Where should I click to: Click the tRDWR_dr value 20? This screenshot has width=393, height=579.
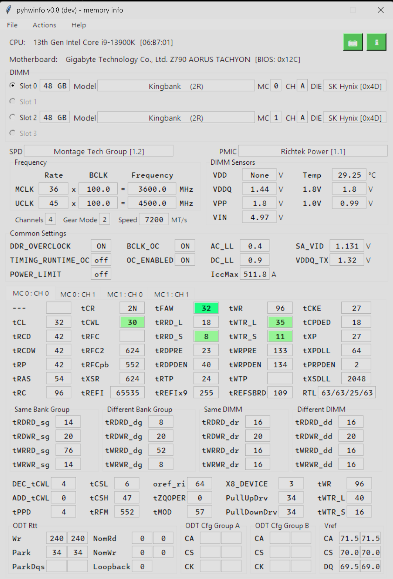click(x=258, y=436)
